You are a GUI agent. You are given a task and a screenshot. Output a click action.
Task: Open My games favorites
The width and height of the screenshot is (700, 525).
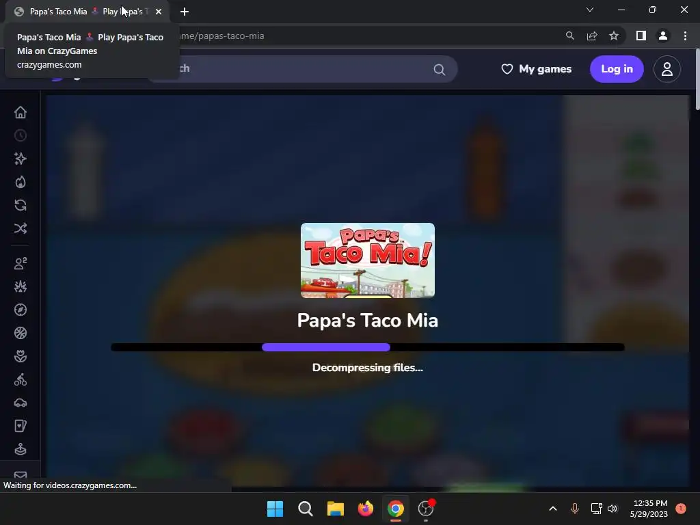(x=536, y=69)
